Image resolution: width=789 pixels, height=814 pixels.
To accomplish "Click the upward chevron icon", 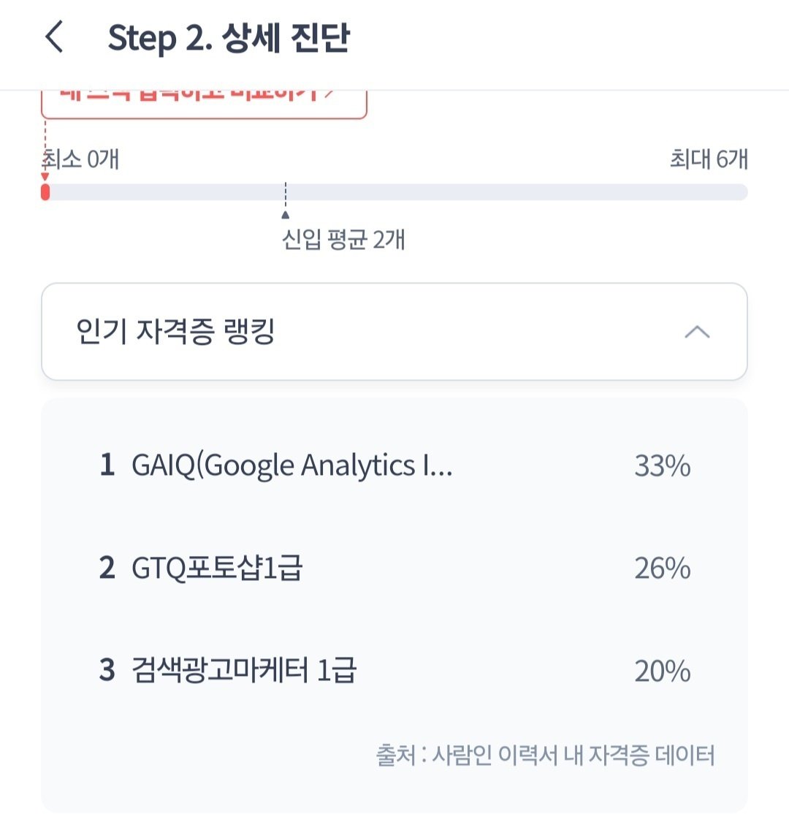I will pyautogui.click(x=697, y=332).
